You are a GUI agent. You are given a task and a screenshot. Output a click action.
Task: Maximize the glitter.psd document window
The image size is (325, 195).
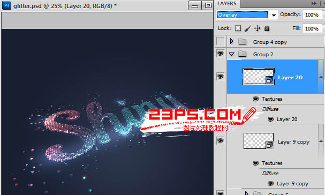tap(208, 5)
